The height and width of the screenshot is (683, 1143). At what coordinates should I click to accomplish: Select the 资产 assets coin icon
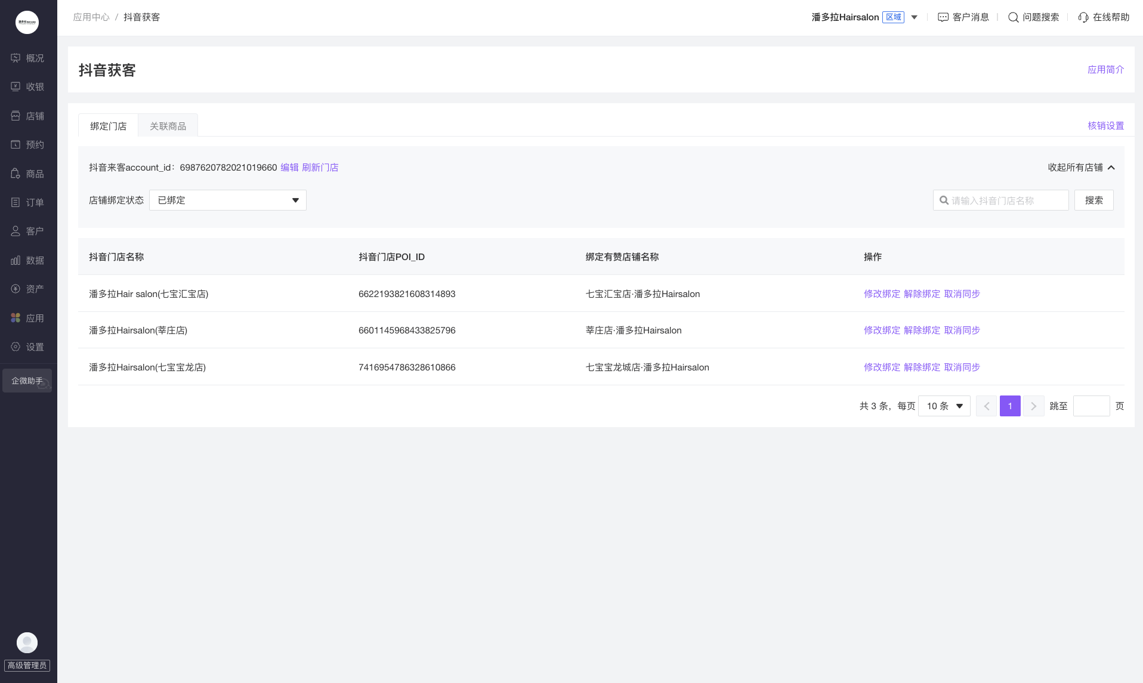click(16, 289)
